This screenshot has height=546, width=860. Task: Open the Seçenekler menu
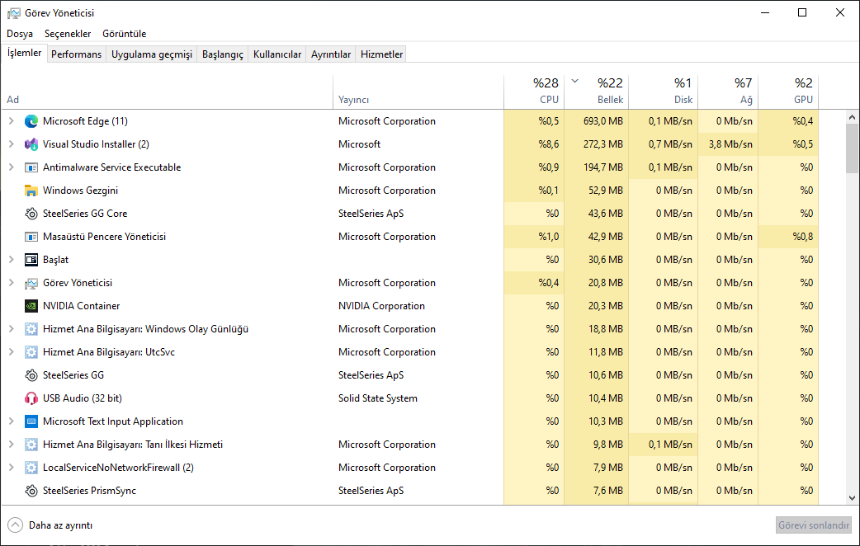(x=68, y=34)
